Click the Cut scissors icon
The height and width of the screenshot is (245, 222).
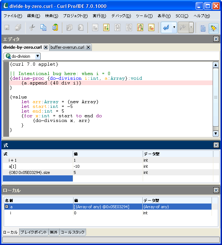(x=32, y=28)
